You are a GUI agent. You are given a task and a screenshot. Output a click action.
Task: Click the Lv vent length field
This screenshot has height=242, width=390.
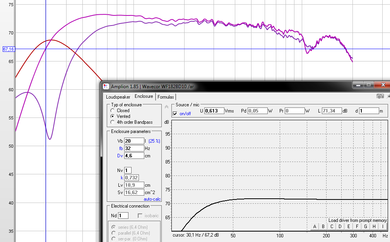(x=134, y=185)
